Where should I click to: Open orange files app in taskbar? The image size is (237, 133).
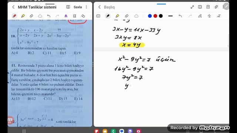[105, 131]
